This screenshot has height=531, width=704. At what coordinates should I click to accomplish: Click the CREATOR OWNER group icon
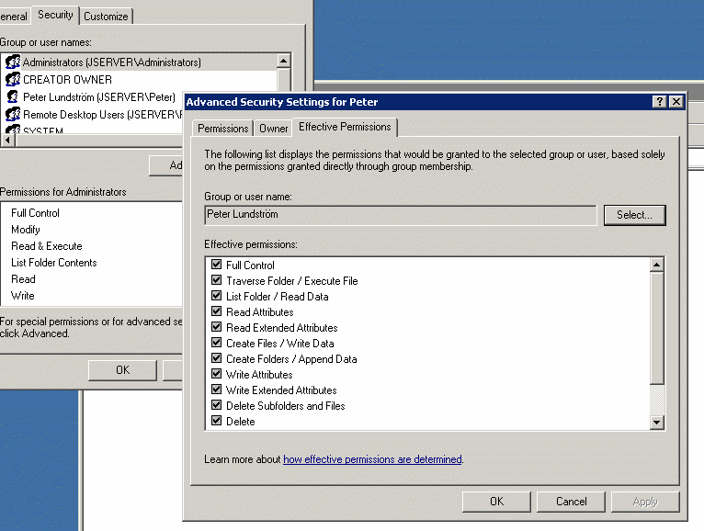[13, 79]
